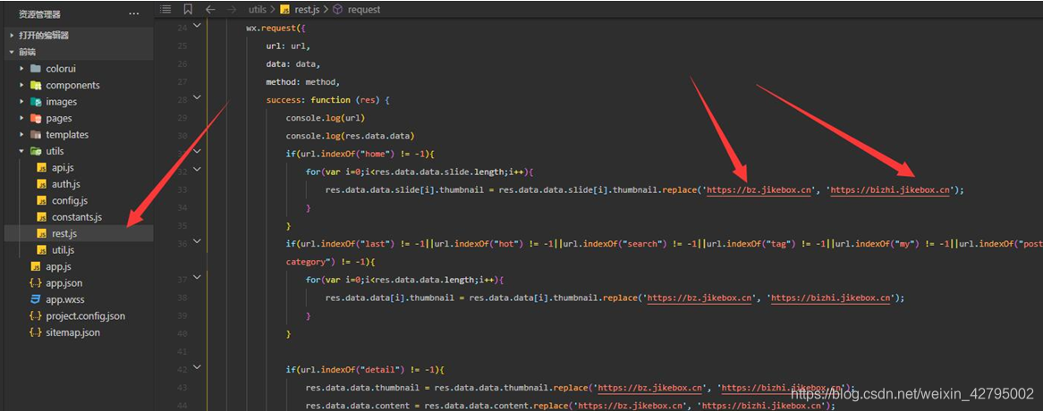The image size is (1043, 411).
Task: Click the pages folder icon
Action: click(x=35, y=118)
